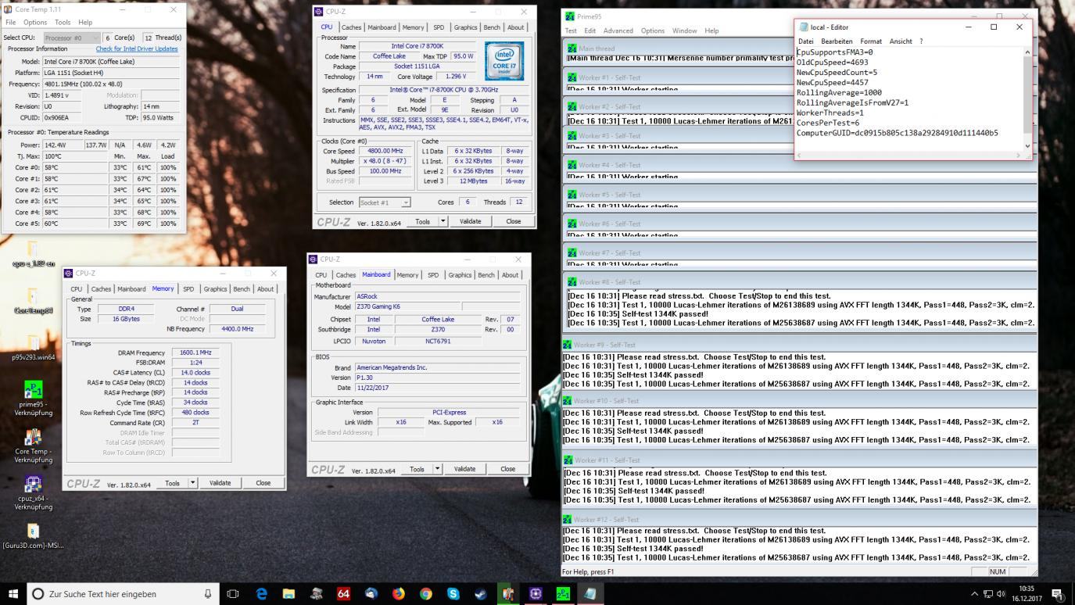Switch to Graphics tab in CPU-Z Mainboard window
The image size is (1075, 605).
[x=460, y=275]
